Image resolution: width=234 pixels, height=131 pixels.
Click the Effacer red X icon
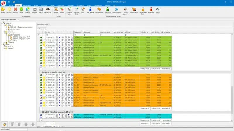pos(16,10)
